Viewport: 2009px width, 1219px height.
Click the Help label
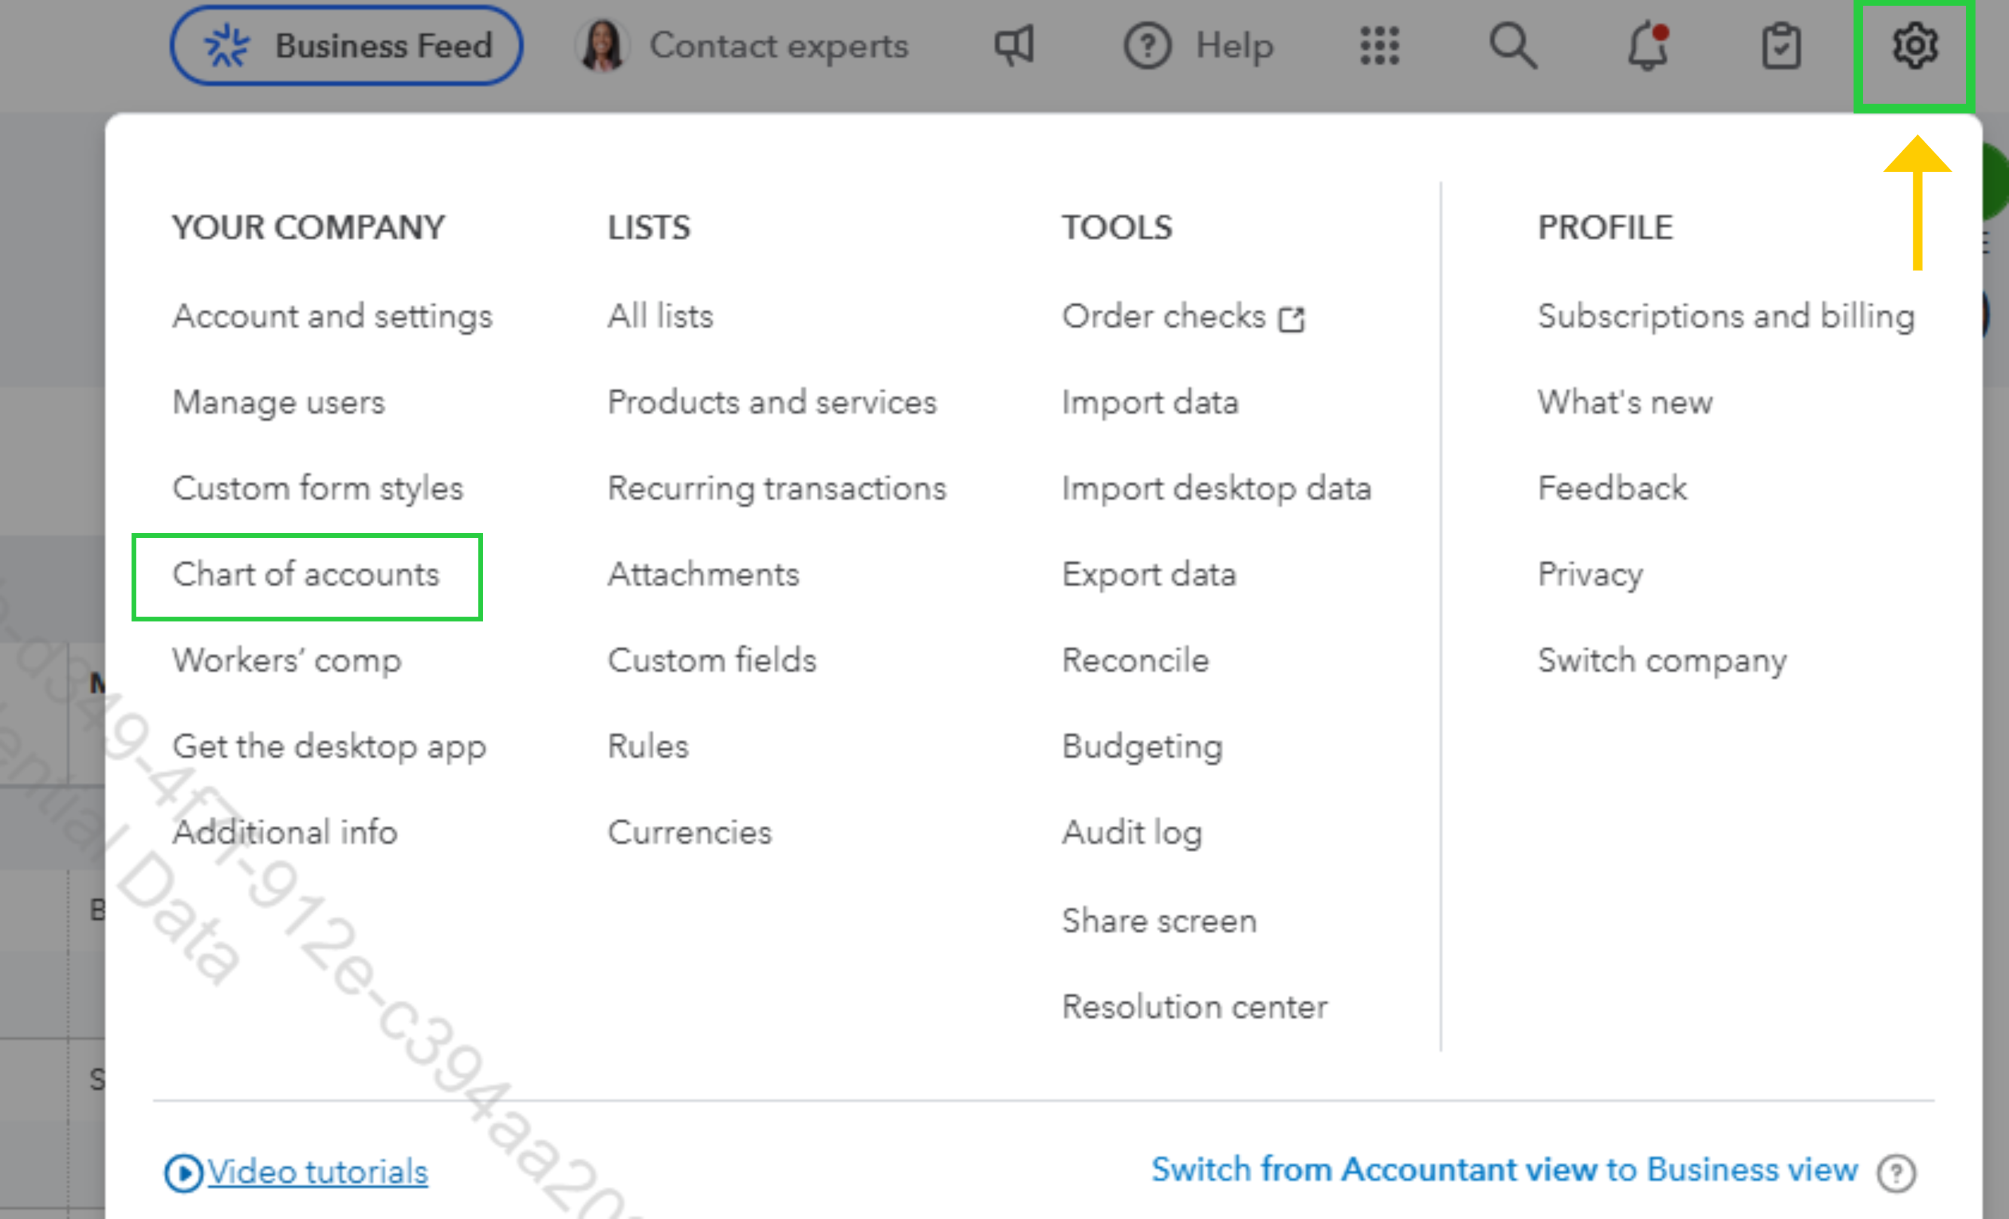(1235, 45)
